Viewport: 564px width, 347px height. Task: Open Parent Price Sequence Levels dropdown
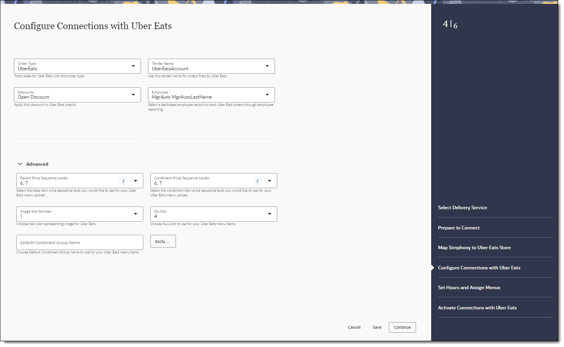(x=80, y=181)
